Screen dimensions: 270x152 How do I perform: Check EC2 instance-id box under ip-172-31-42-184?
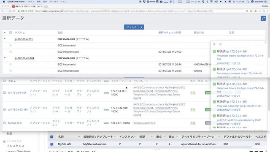point(11,64)
